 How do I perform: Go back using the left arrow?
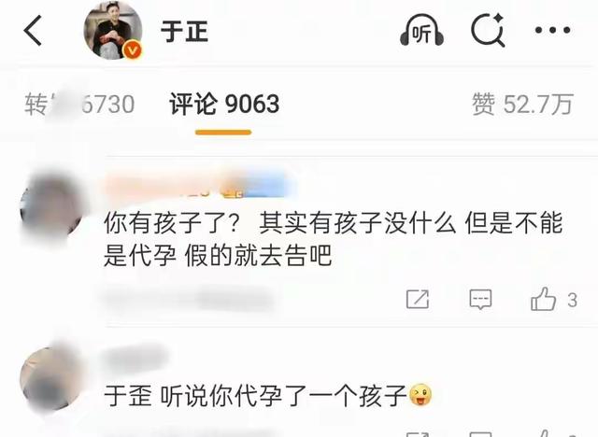click(33, 31)
